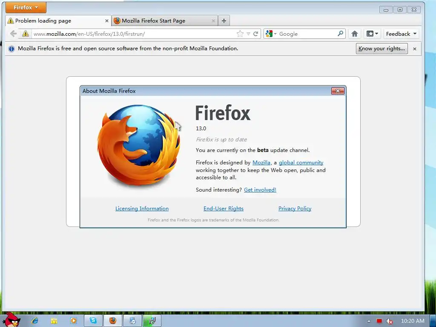This screenshot has width=436, height=327.
Task: Click the Know your rights button
Action: click(x=382, y=49)
